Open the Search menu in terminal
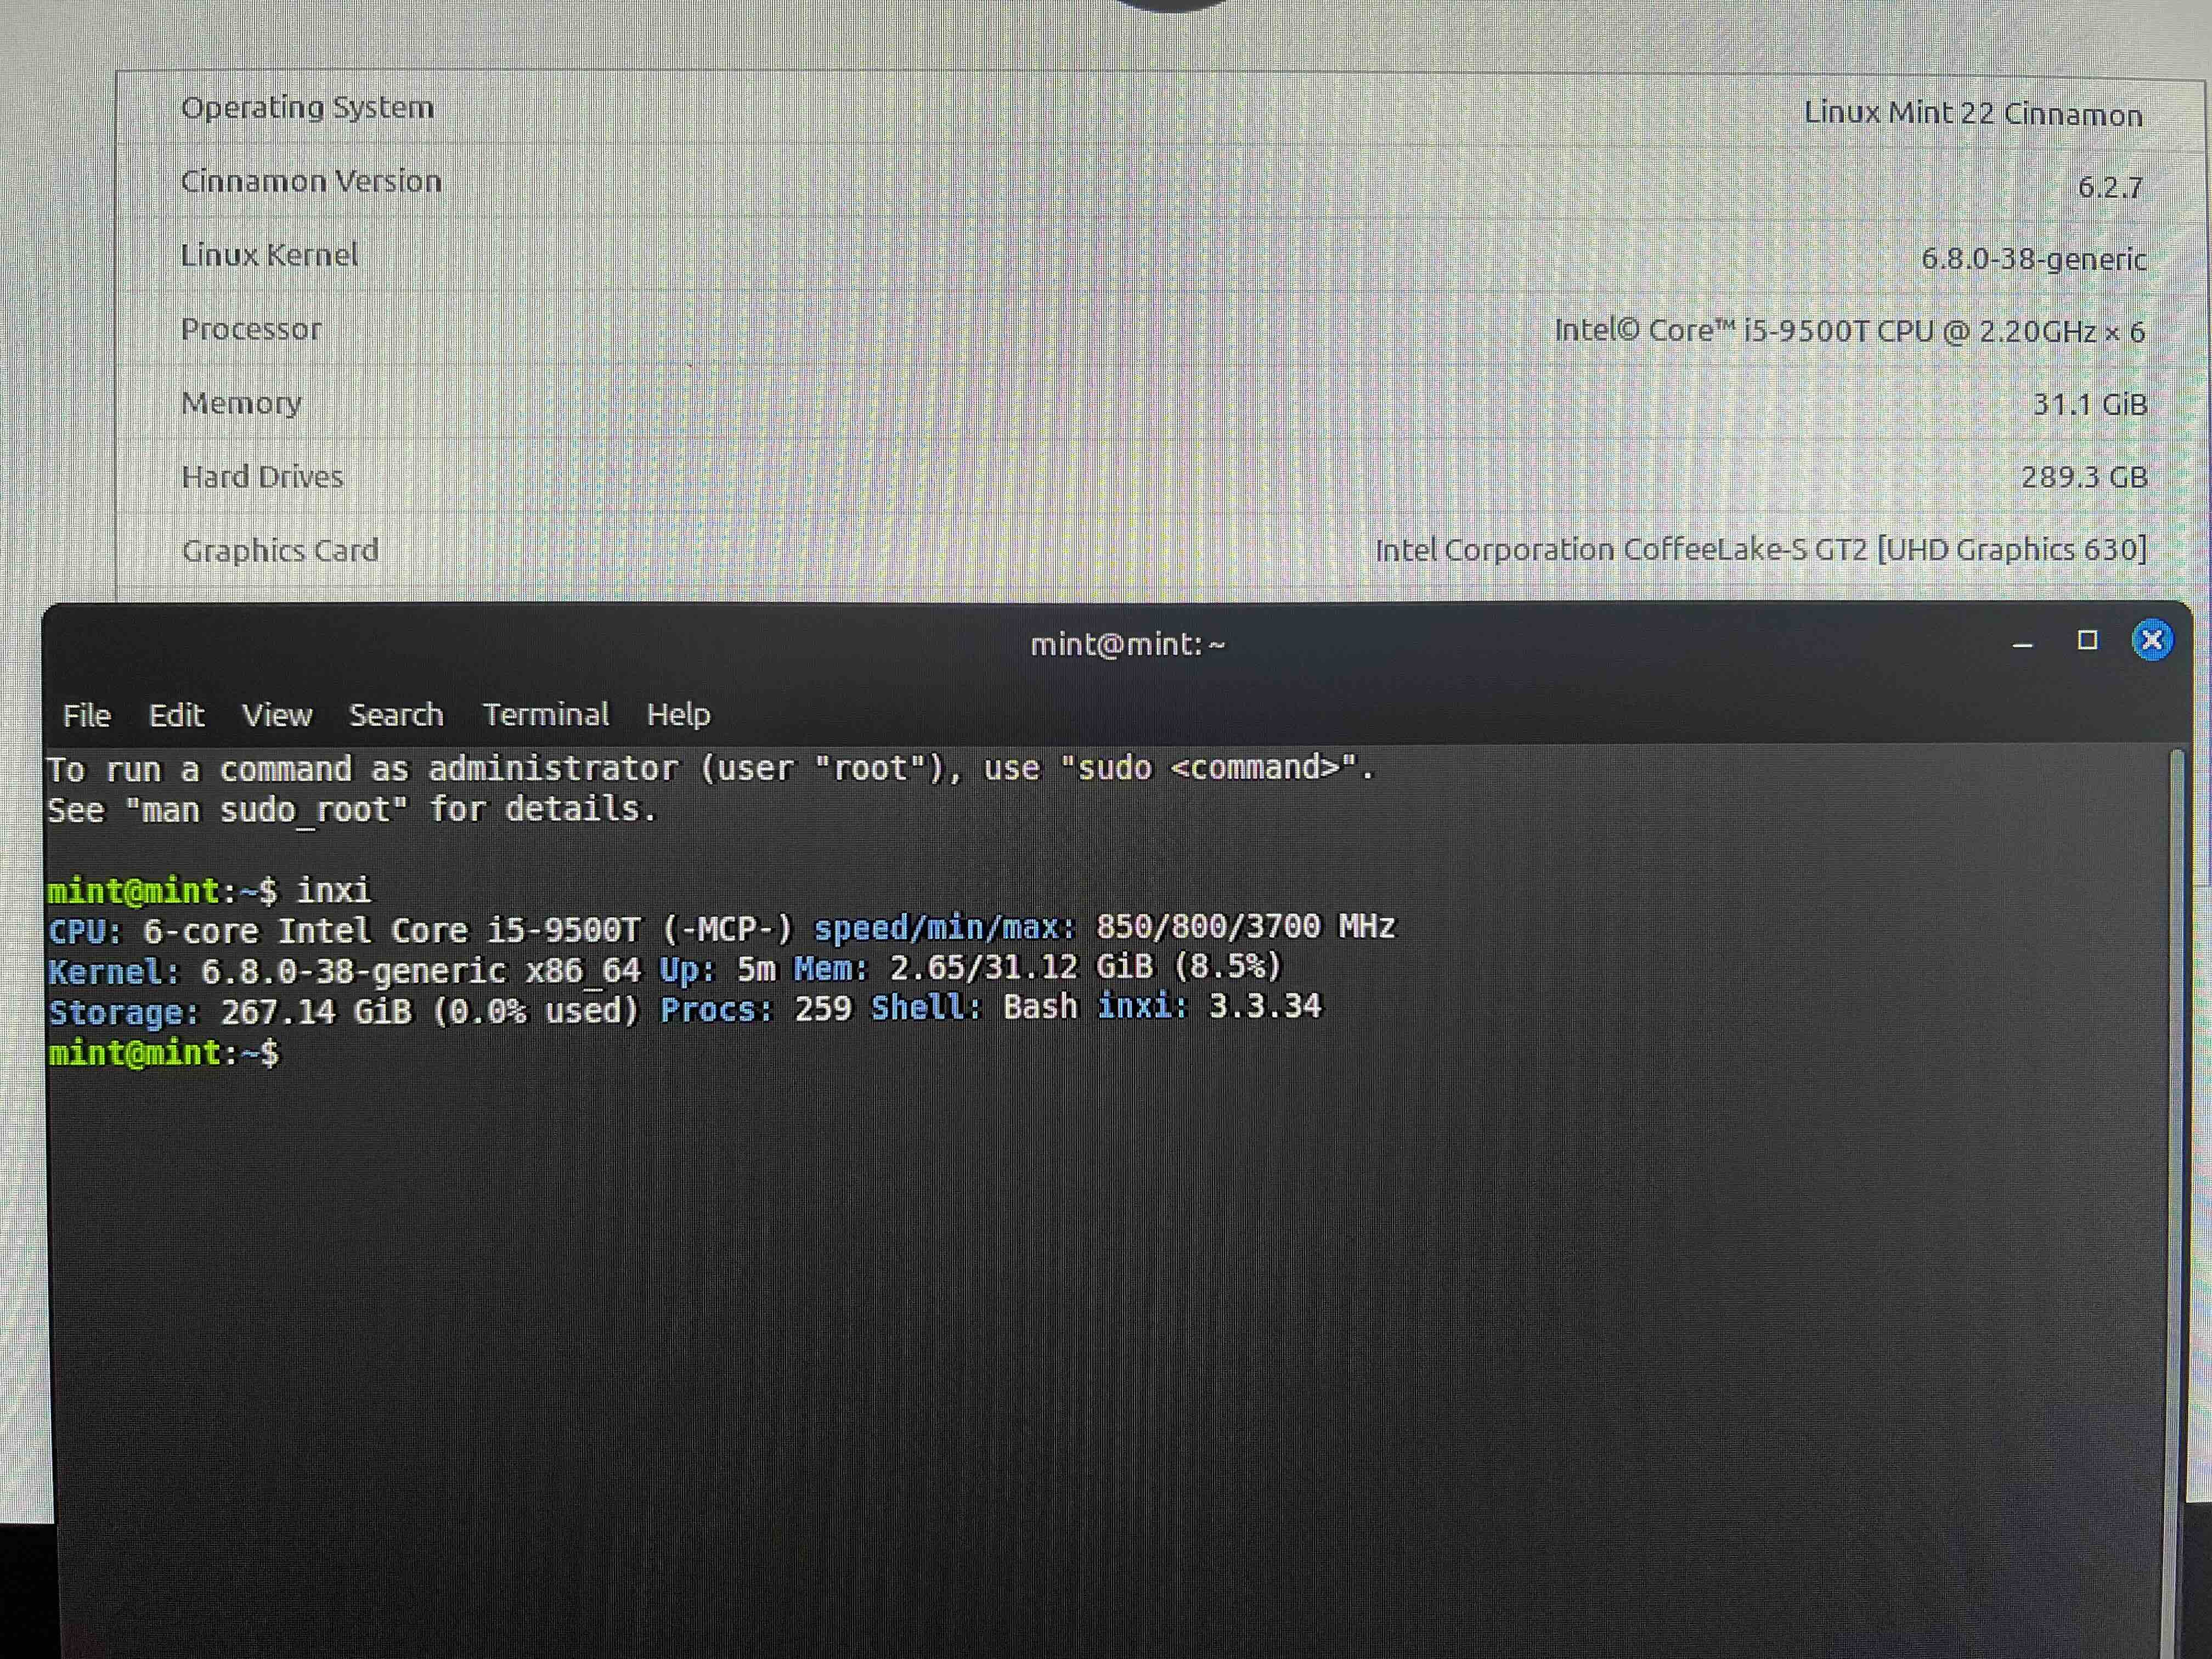The height and width of the screenshot is (1659, 2212). [x=396, y=716]
